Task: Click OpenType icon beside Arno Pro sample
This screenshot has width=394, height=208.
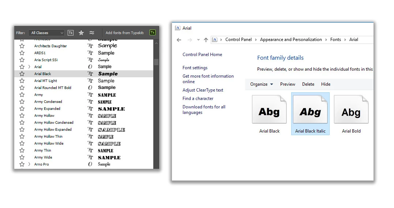Action: pos(90,164)
